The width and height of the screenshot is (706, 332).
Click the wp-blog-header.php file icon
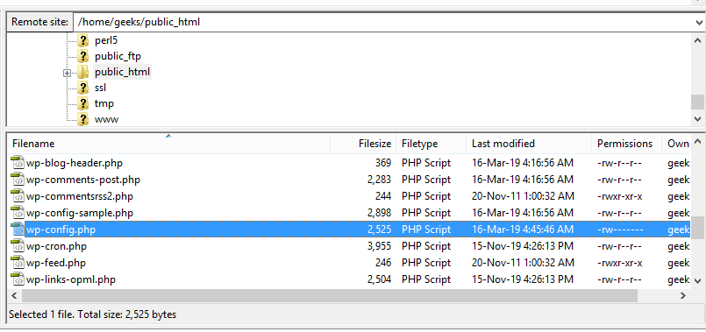pyautogui.click(x=18, y=163)
